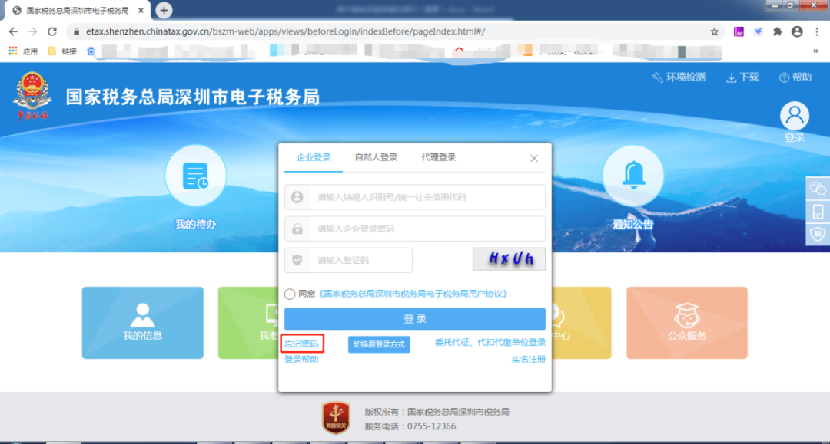Open the Chrome three-dot menu

817,31
